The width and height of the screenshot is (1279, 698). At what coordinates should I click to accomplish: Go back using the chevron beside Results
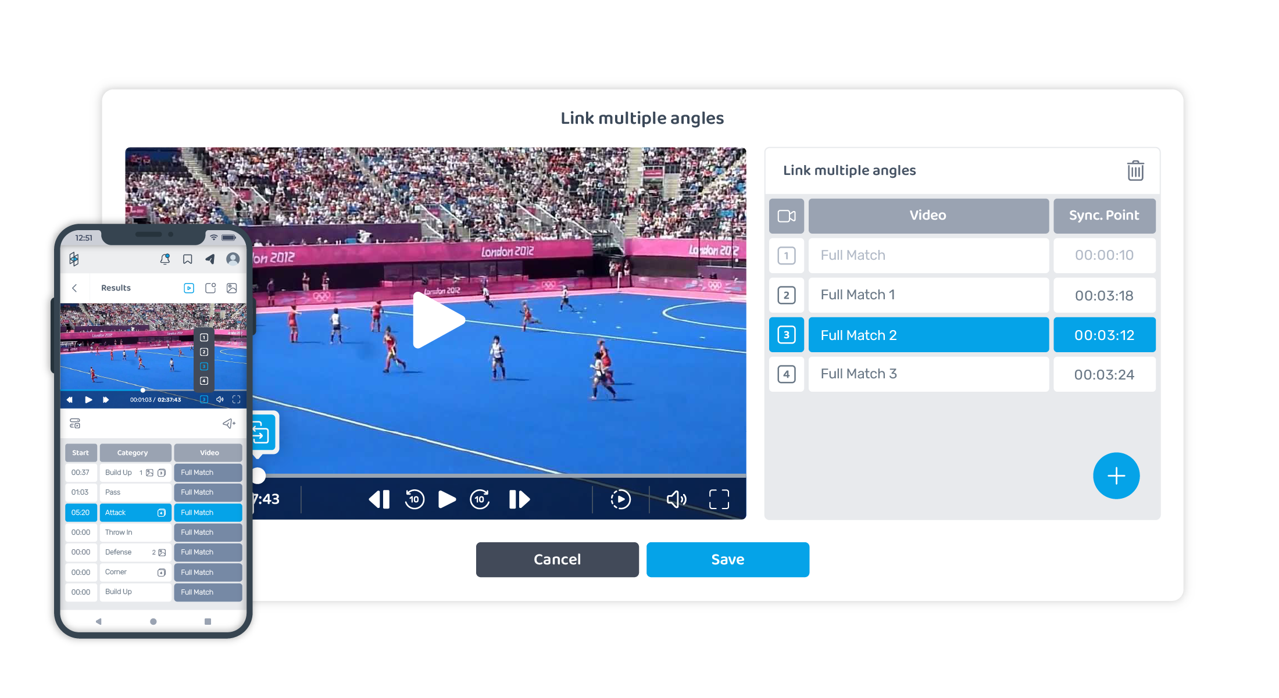click(74, 288)
